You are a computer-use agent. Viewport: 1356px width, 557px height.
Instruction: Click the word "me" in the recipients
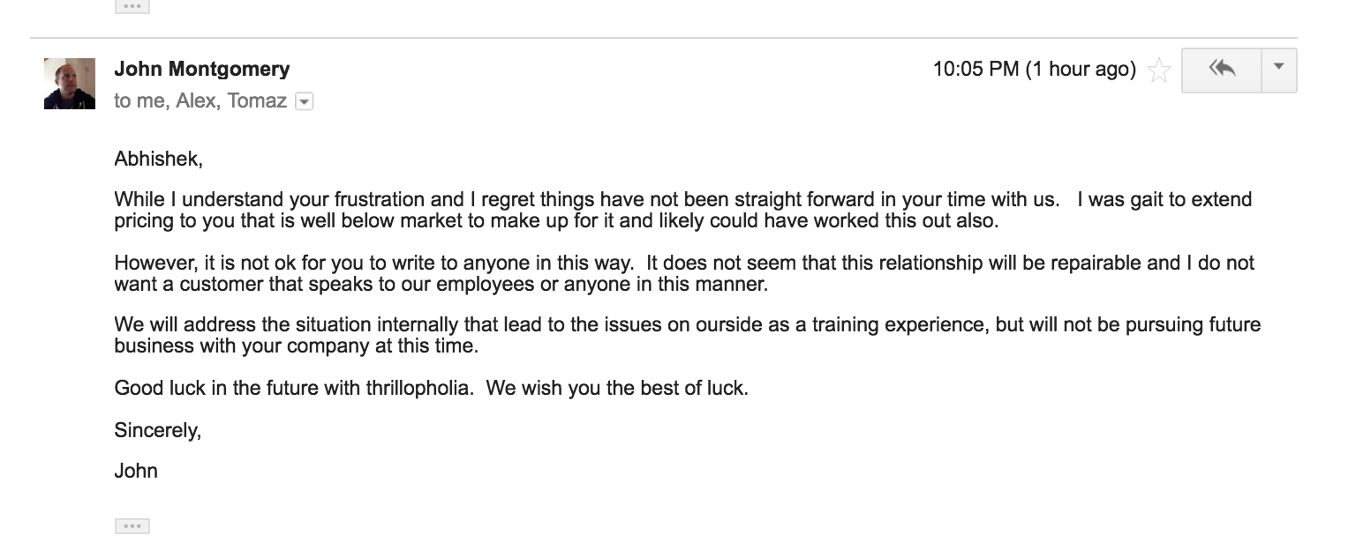150,101
